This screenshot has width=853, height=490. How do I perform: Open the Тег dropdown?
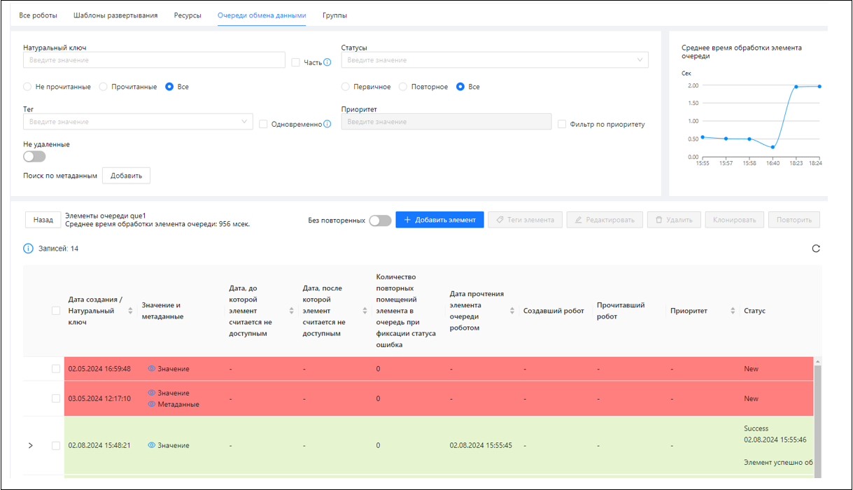point(138,122)
